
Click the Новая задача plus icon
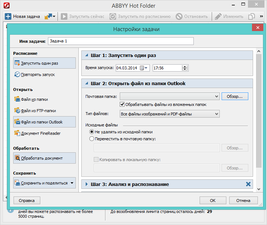[8, 16]
